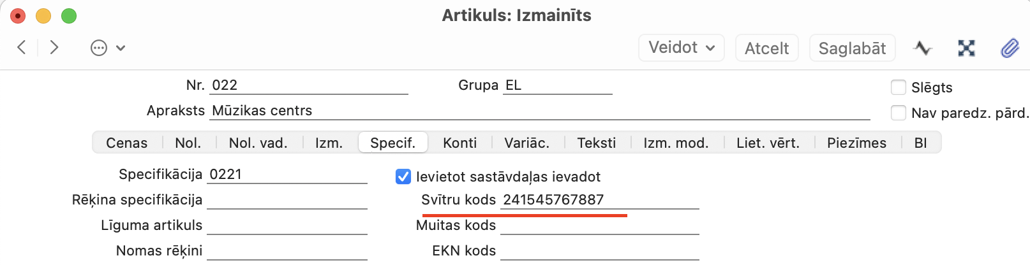Tick the Nav paredz. pārd. checkbox

[899, 113]
